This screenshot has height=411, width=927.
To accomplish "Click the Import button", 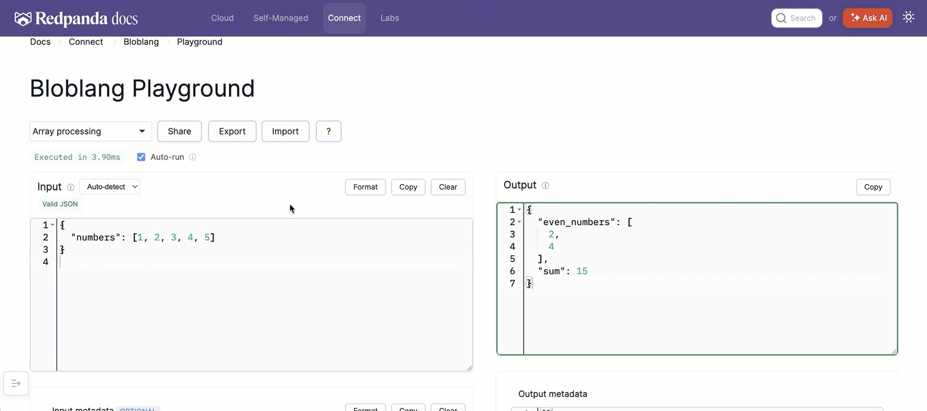I will coord(285,131).
